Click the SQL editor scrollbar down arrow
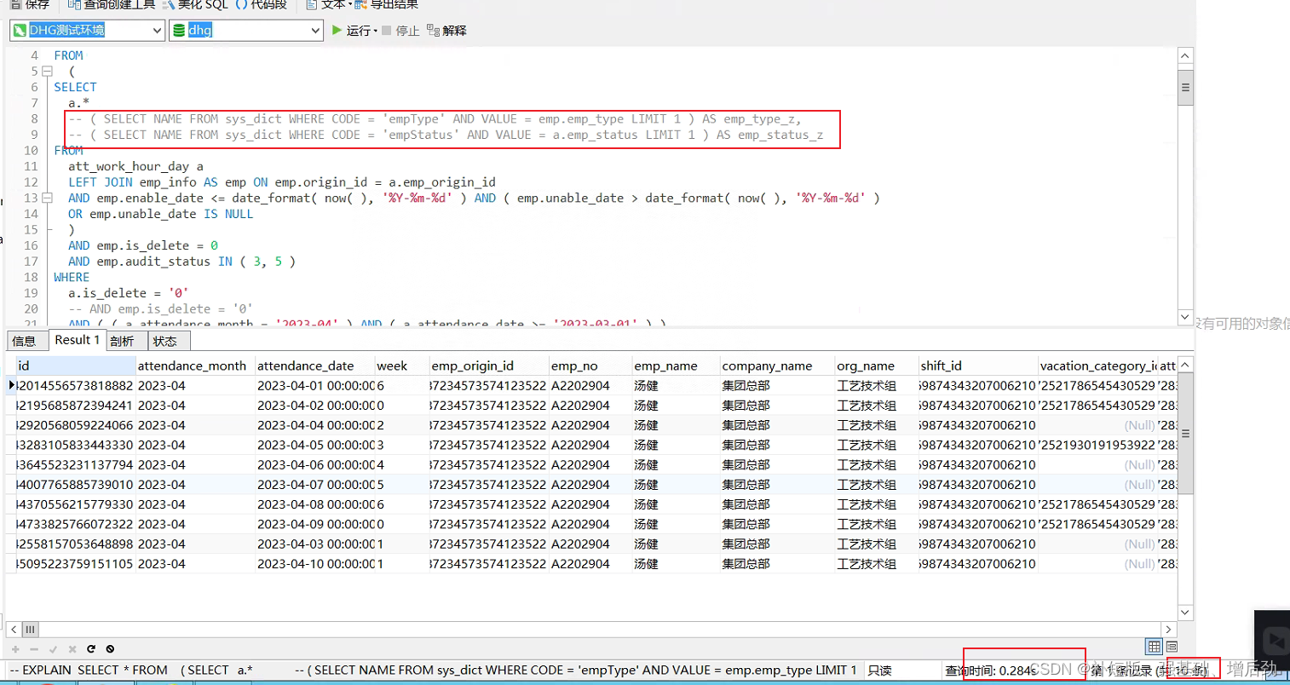 [1185, 317]
